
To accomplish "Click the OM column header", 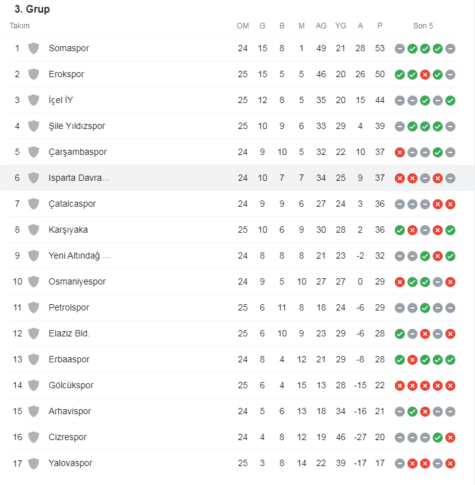I will [x=243, y=26].
